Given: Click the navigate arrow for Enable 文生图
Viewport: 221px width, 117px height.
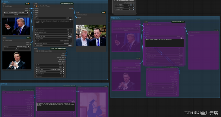Looking at the screenshot, I should (x=134, y=9).
